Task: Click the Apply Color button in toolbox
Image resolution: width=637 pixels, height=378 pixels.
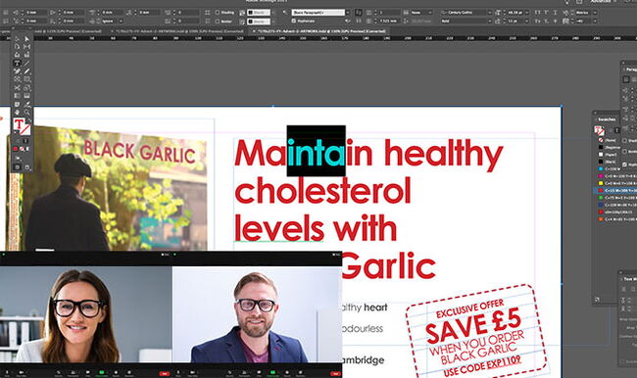Action: pos(16,149)
